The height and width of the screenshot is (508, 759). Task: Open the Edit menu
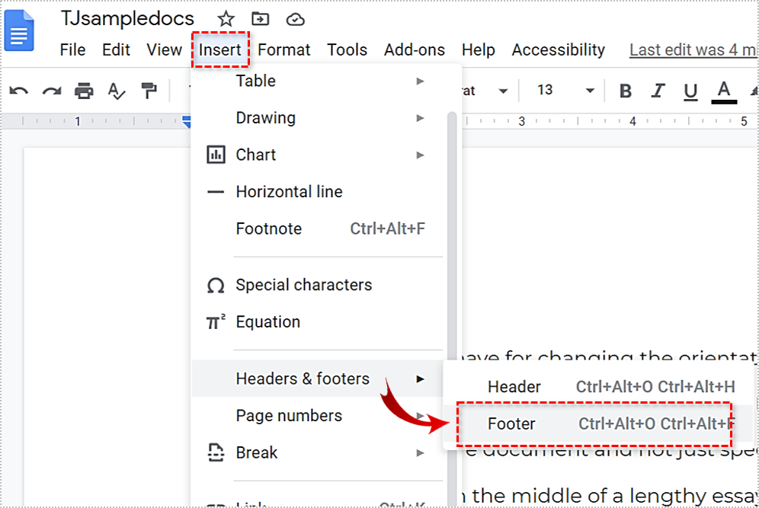[x=116, y=50]
